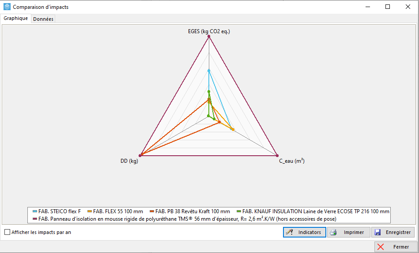Minimize the Comparaison d'impacts window
Image resolution: width=419 pixels, height=253 pixels.
pos(368,7)
